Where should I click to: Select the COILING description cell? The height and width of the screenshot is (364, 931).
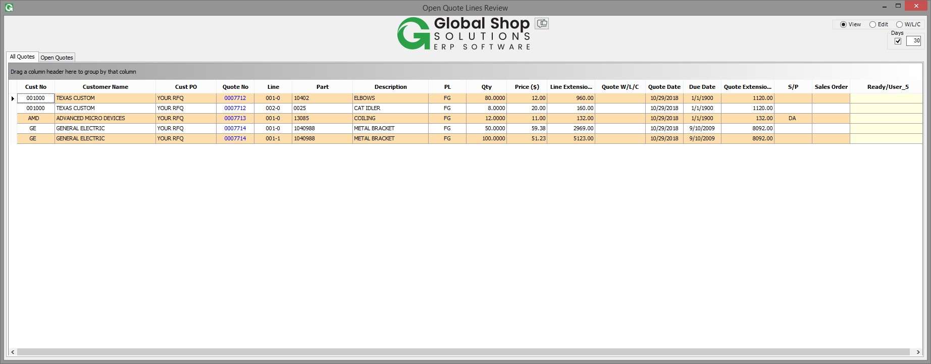(391, 118)
